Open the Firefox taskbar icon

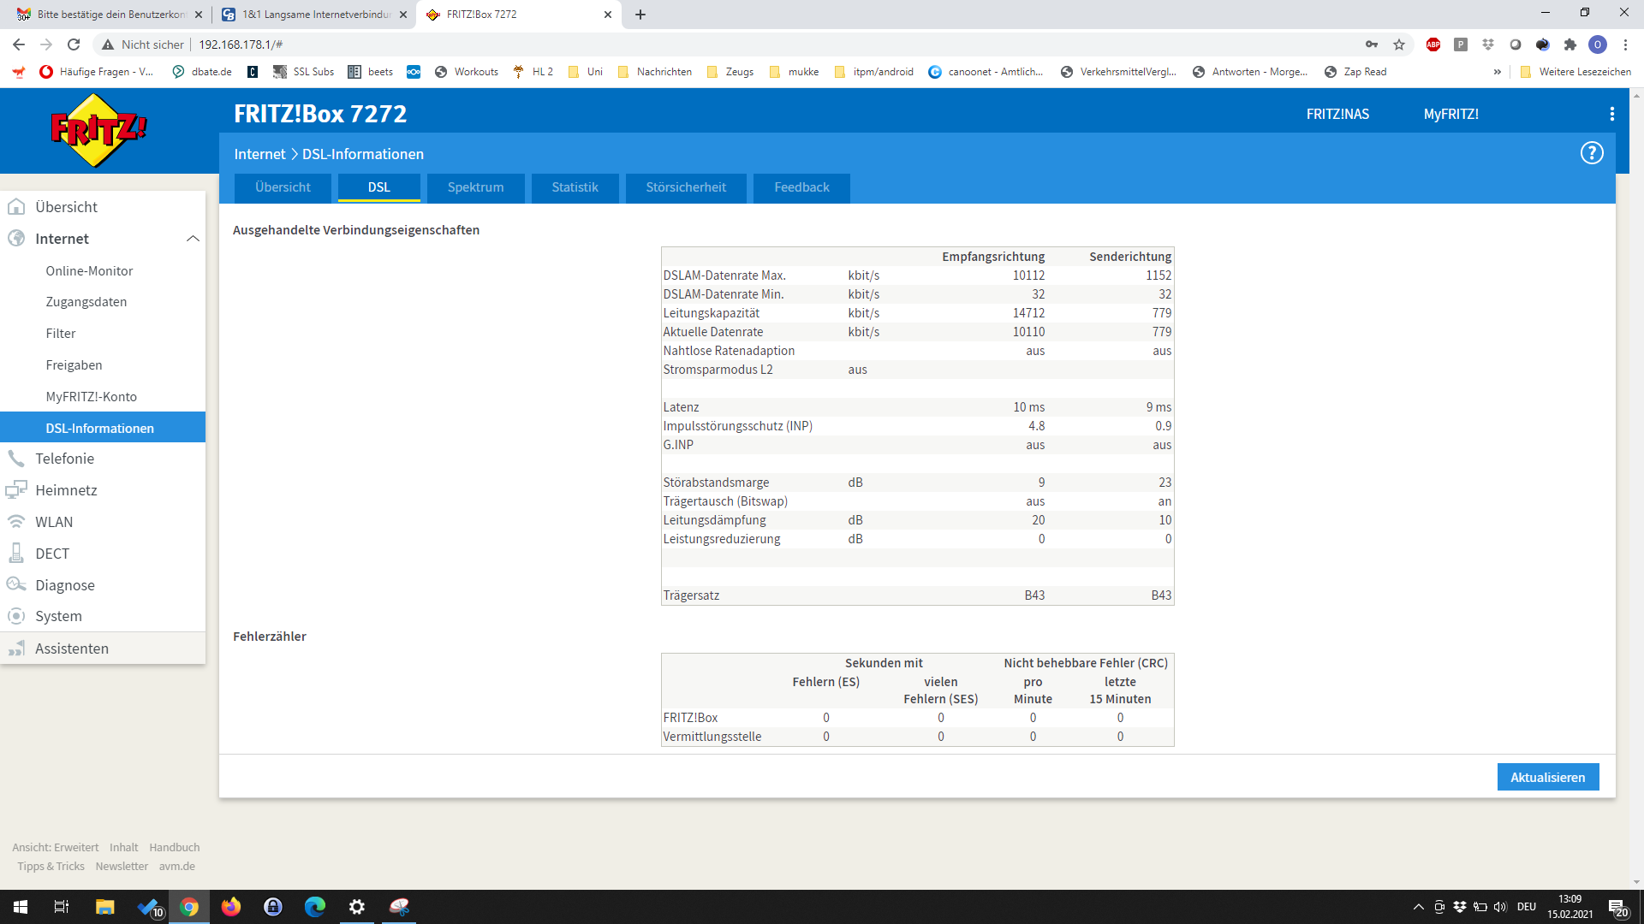coord(231,907)
